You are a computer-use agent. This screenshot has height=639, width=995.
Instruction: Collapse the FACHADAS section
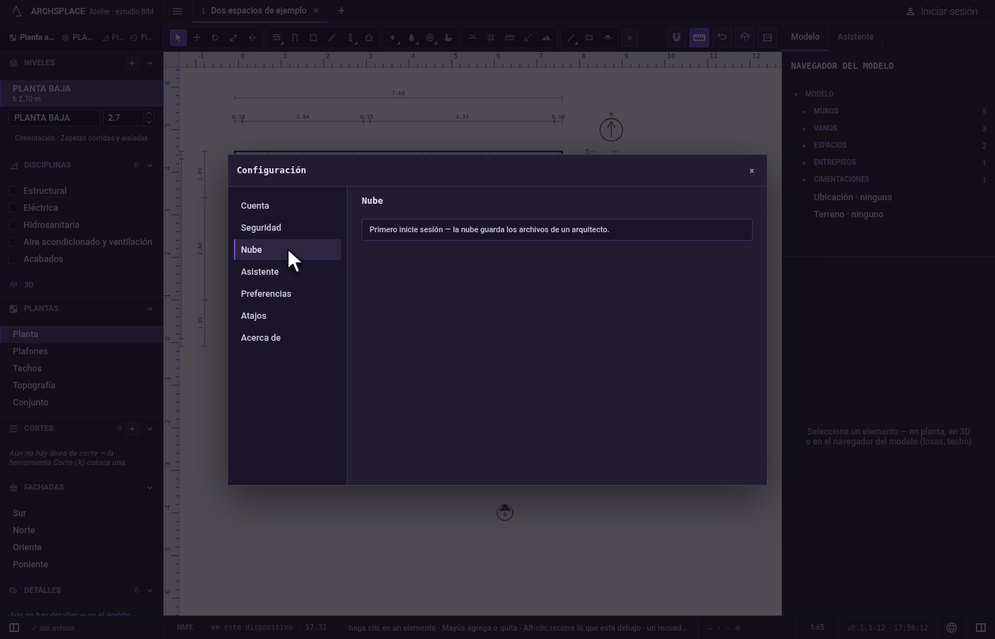point(149,488)
